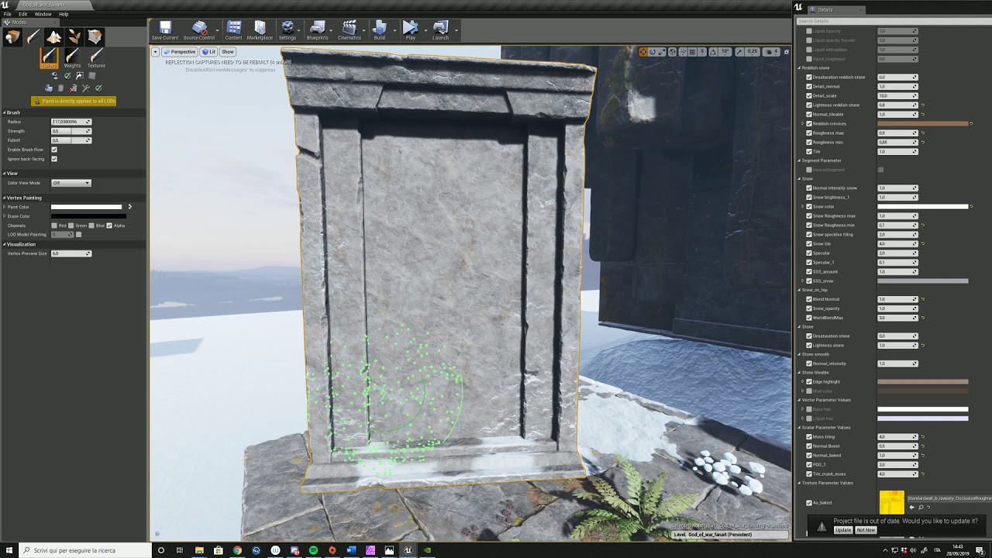Click the Play toolbar icon
Image resolution: width=992 pixels, height=558 pixels.
click(410, 31)
